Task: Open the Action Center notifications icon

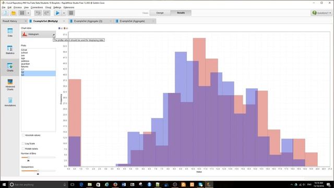Action: click(328, 184)
